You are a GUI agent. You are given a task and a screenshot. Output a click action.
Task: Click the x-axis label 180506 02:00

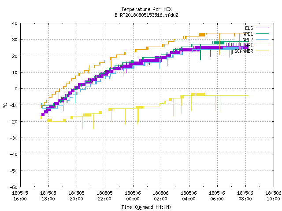coord(160,196)
